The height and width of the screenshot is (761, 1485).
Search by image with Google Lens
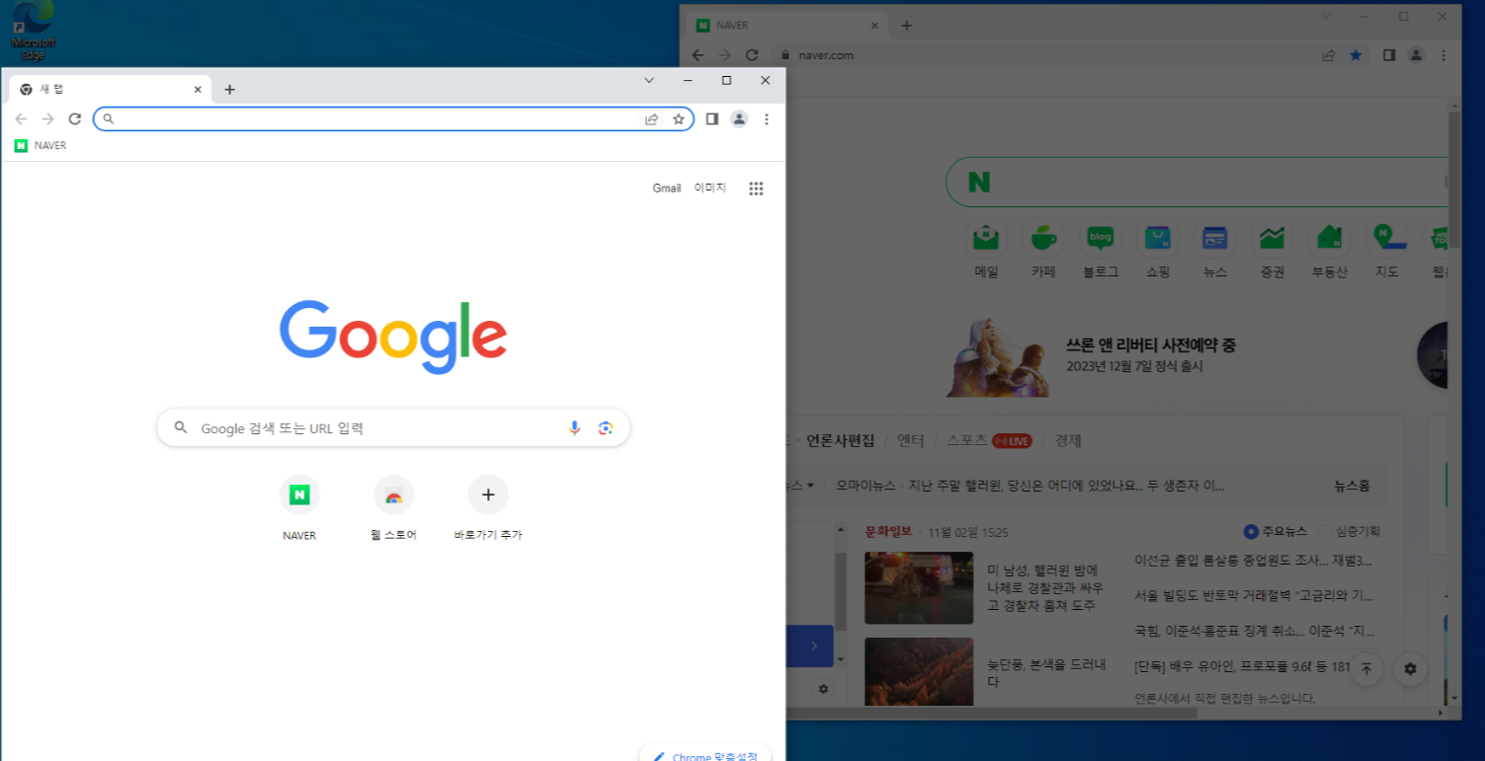[x=606, y=427]
